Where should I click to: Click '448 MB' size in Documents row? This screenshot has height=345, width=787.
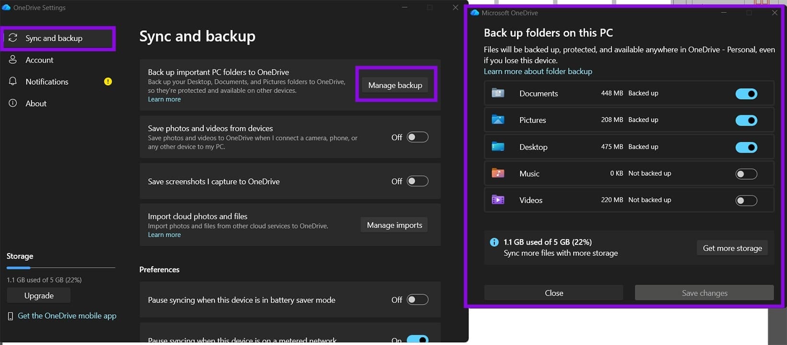pyautogui.click(x=612, y=93)
